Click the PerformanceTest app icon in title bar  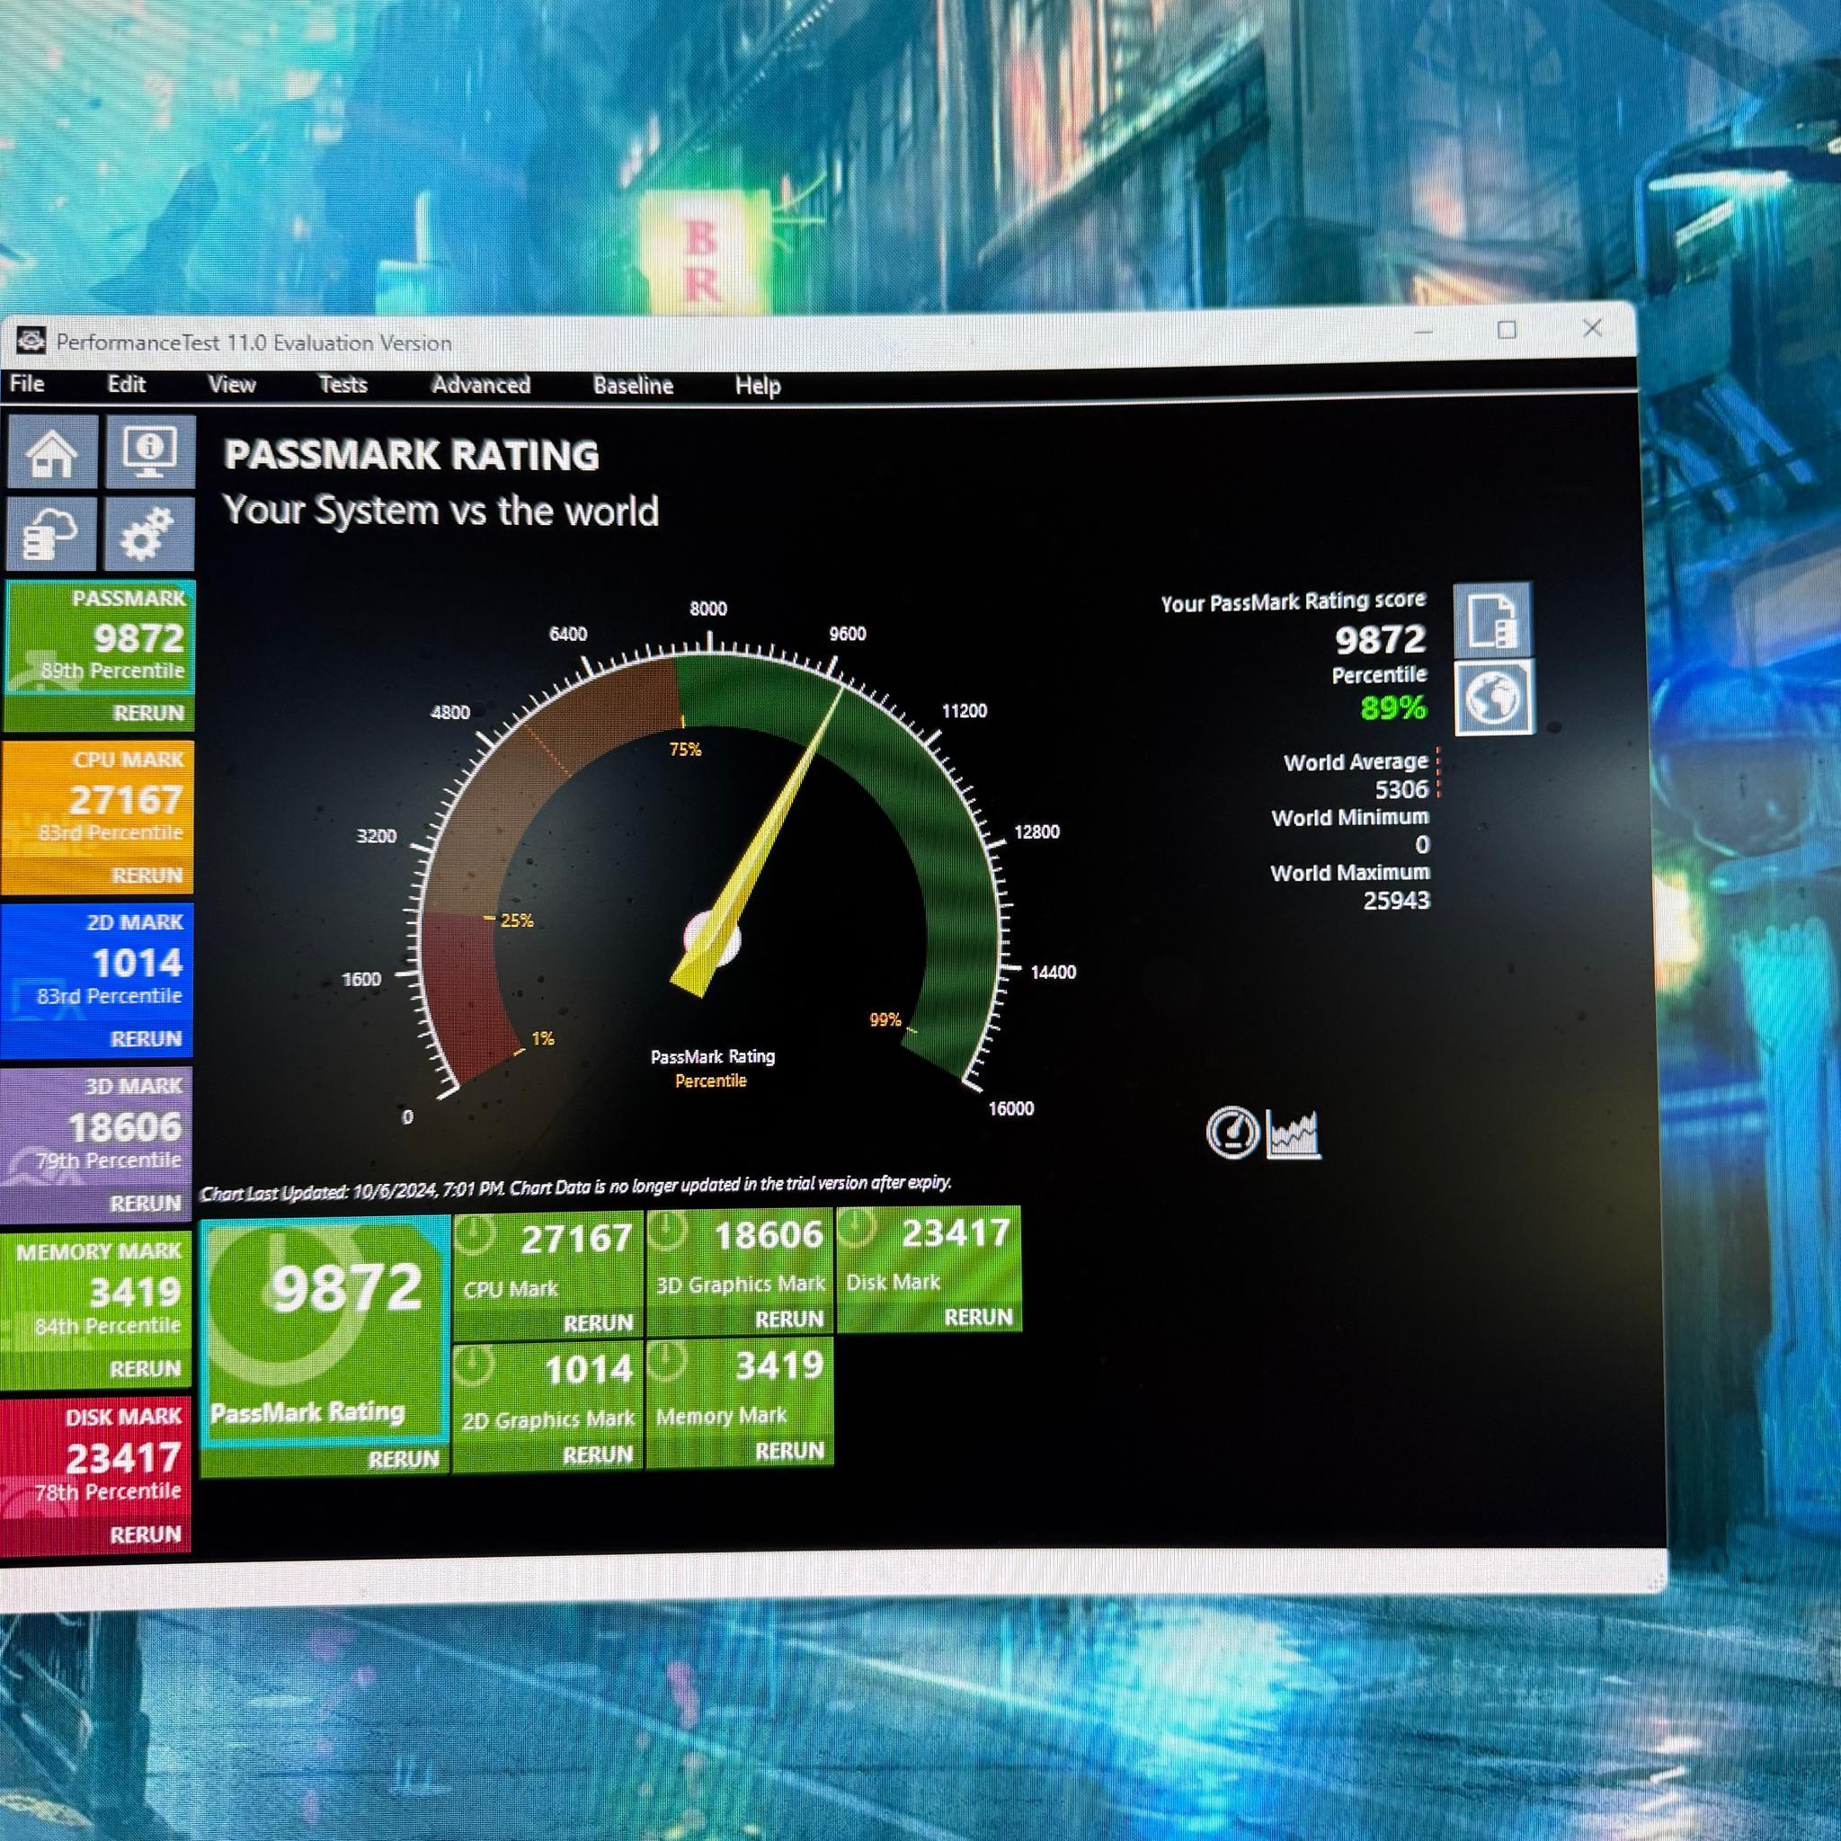click(31, 340)
